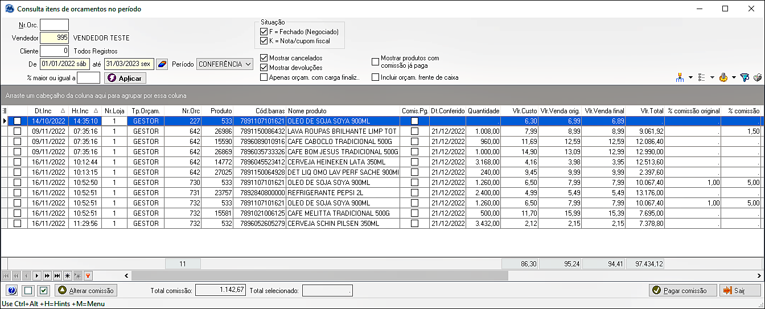Click the Cliente code field
Image resolution: width=765 pixels, height=309 pixels.
pos(54,51)
